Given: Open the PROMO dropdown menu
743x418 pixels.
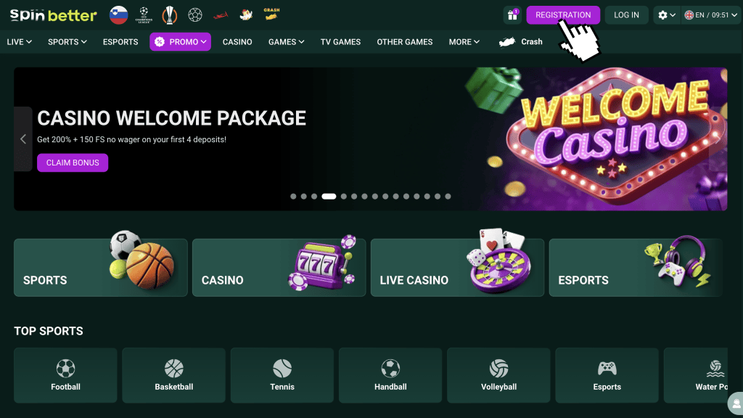Looking at the screenshot, I should 181,41.
